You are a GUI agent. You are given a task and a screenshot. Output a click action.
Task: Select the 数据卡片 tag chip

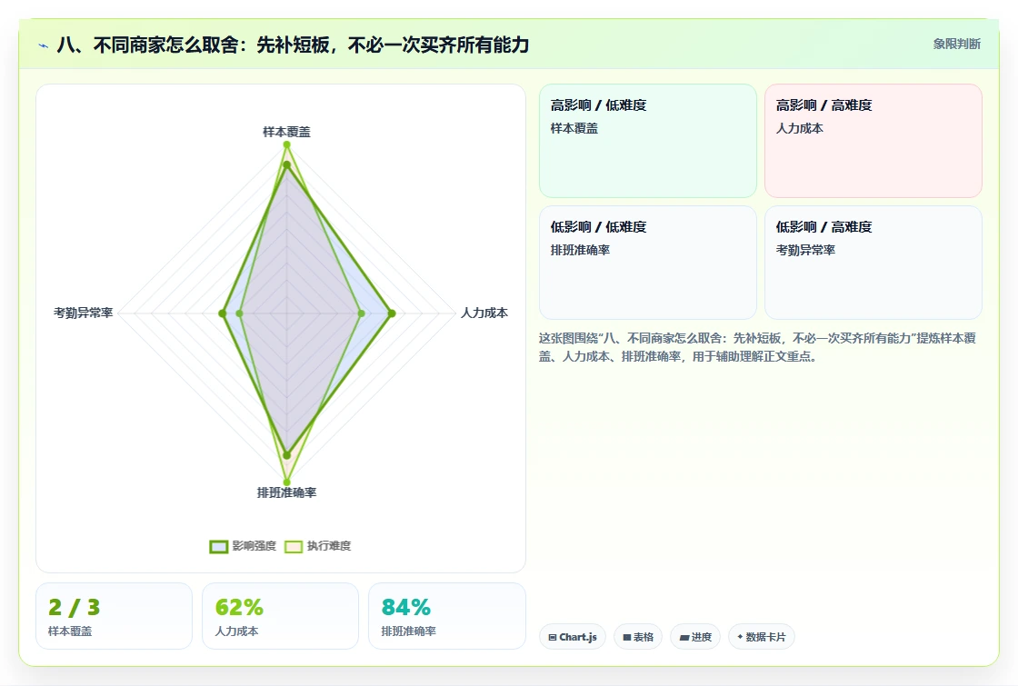pos(762,637)
